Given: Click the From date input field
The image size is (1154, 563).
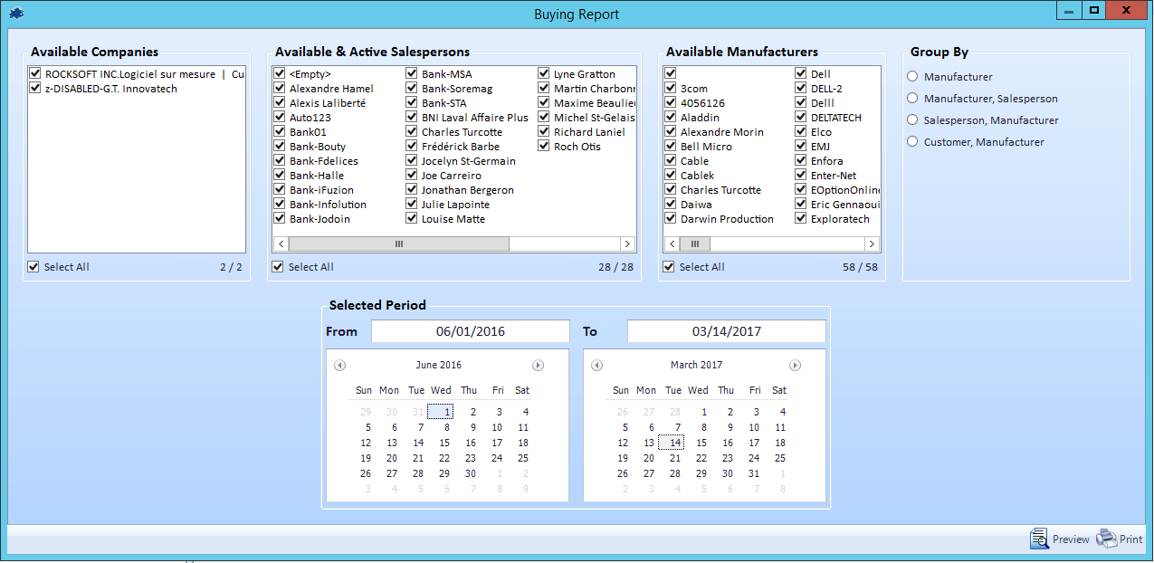Looking at the screenshot, I should click(x=470, y=331).
